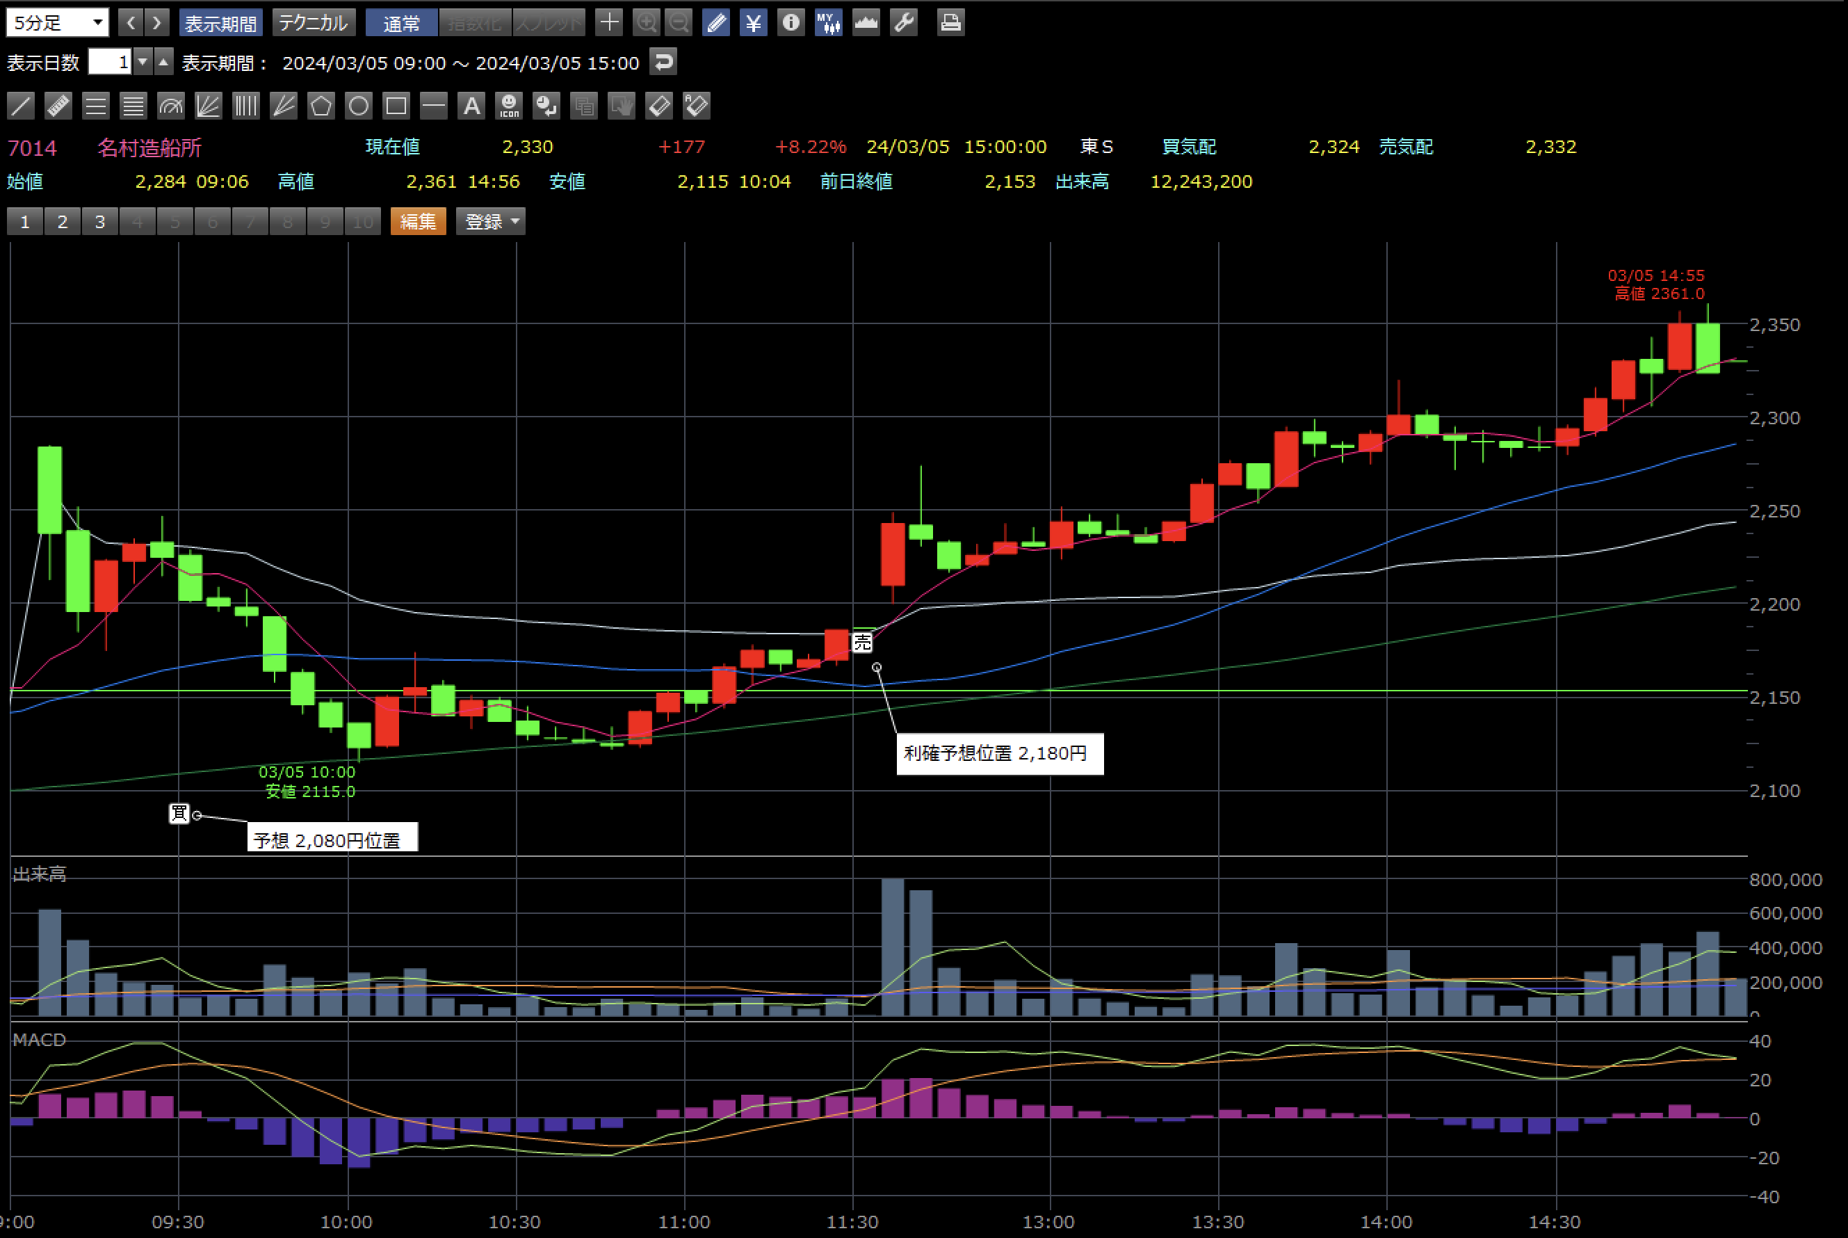Toggle the yen price display button
The height and width of the screenshot is (1238, 1848).
point(754,22)
